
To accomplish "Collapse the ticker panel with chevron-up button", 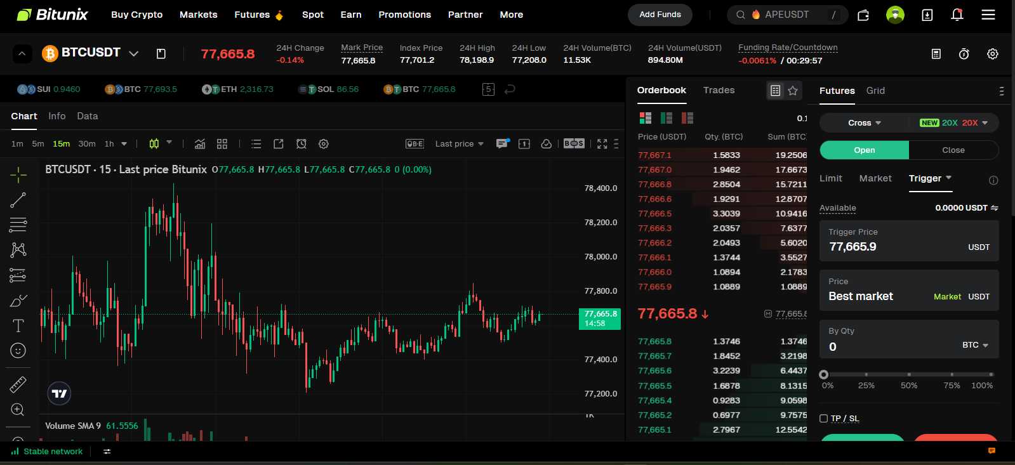I will click(x=22, y=54).
